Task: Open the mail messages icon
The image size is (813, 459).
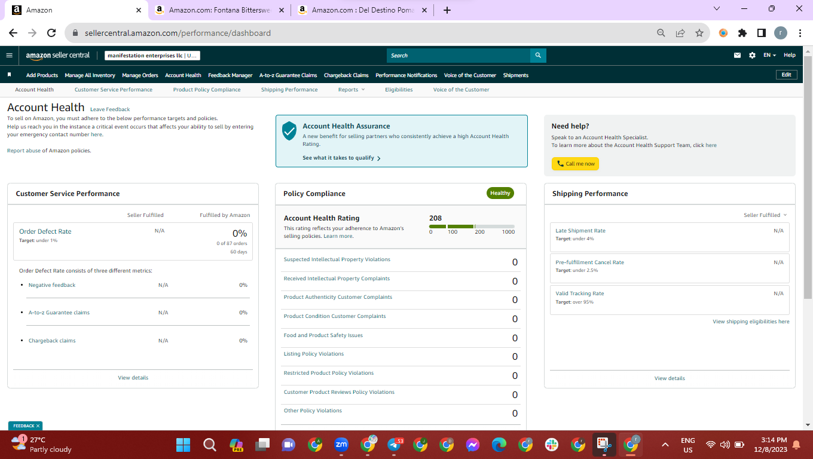Action: pos(737,56)
